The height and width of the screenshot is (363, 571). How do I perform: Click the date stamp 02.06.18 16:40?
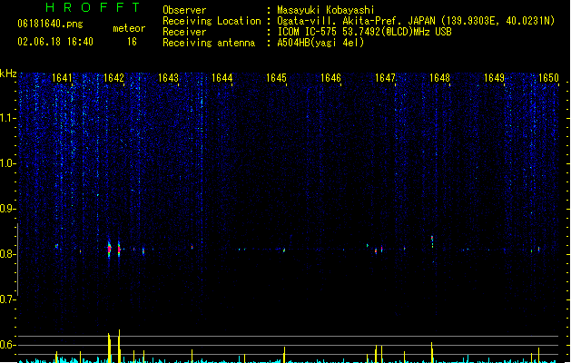[55, 42]
